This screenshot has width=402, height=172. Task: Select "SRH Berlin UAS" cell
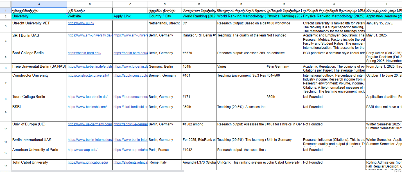[39, 42]
